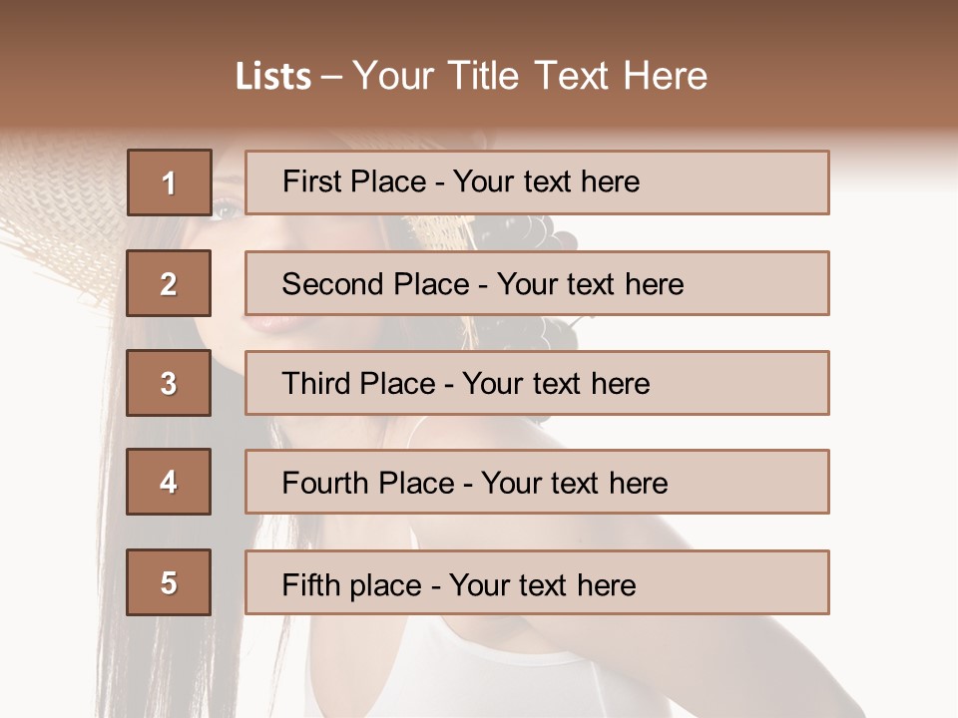Screen dimensions: 958x718
Task: Select the number 5 box
Action: [x=169, y=582]
